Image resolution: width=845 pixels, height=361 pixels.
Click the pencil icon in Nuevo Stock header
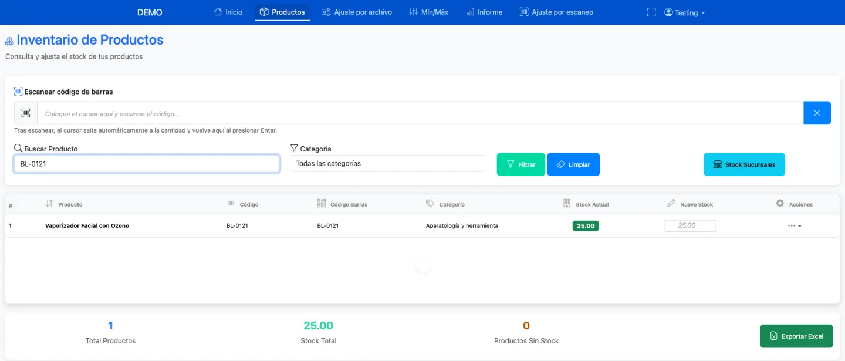[671, 203]
